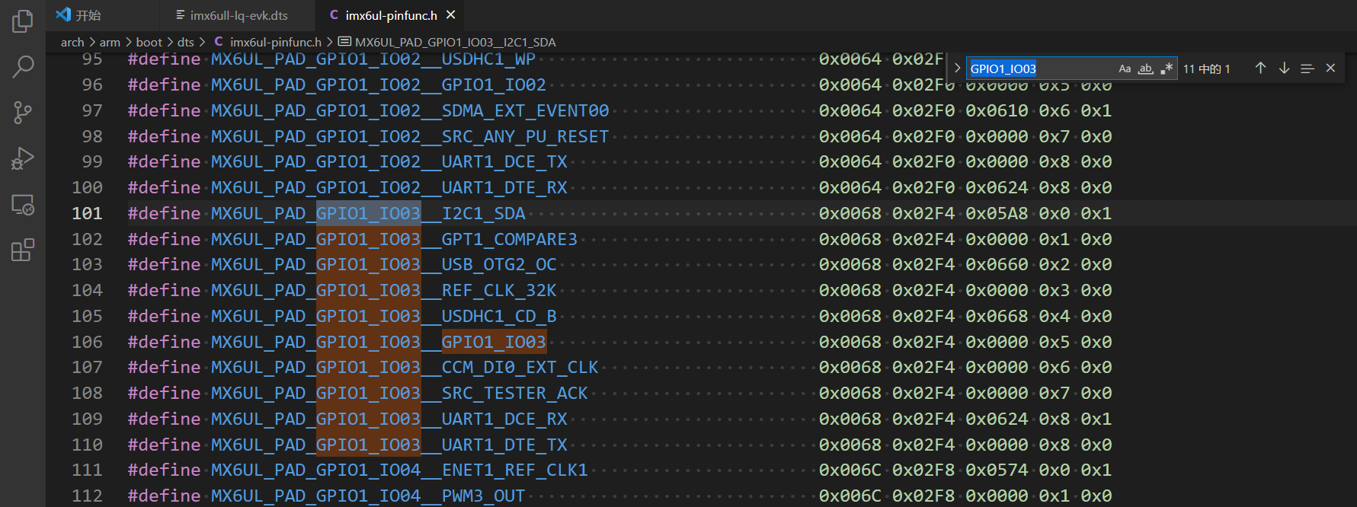Click line number 112 in gutter
Viewport: 1357px width, 507px height.
[87, 496]
